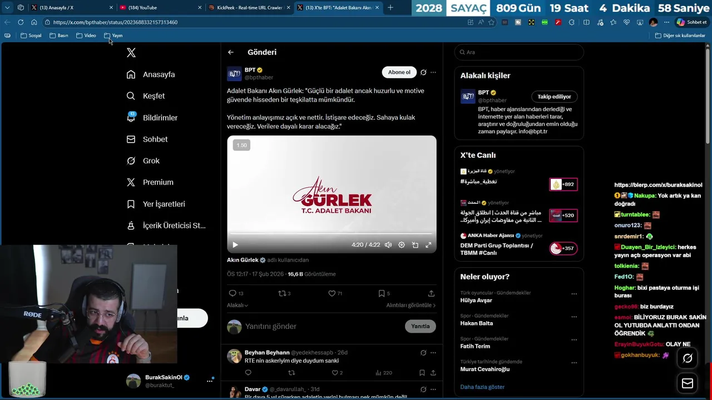Switch to the KickPeek browser tab
The height and width of the screenshot is (400, 712).
coord(249,8)
